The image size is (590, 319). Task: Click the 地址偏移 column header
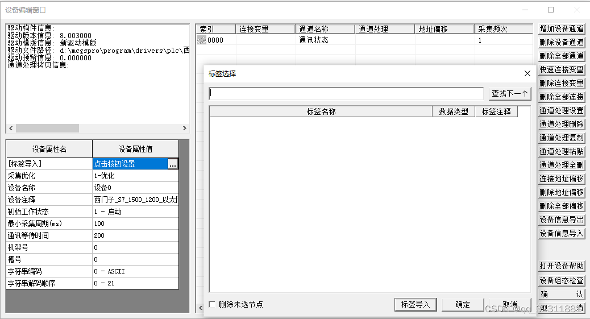(444, 29)
